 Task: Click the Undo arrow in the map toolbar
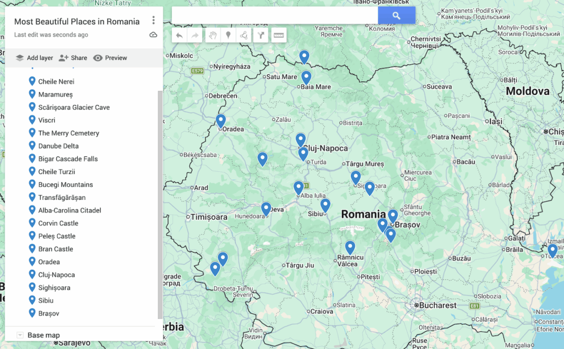pyautogui.click(x=179, y=35)
